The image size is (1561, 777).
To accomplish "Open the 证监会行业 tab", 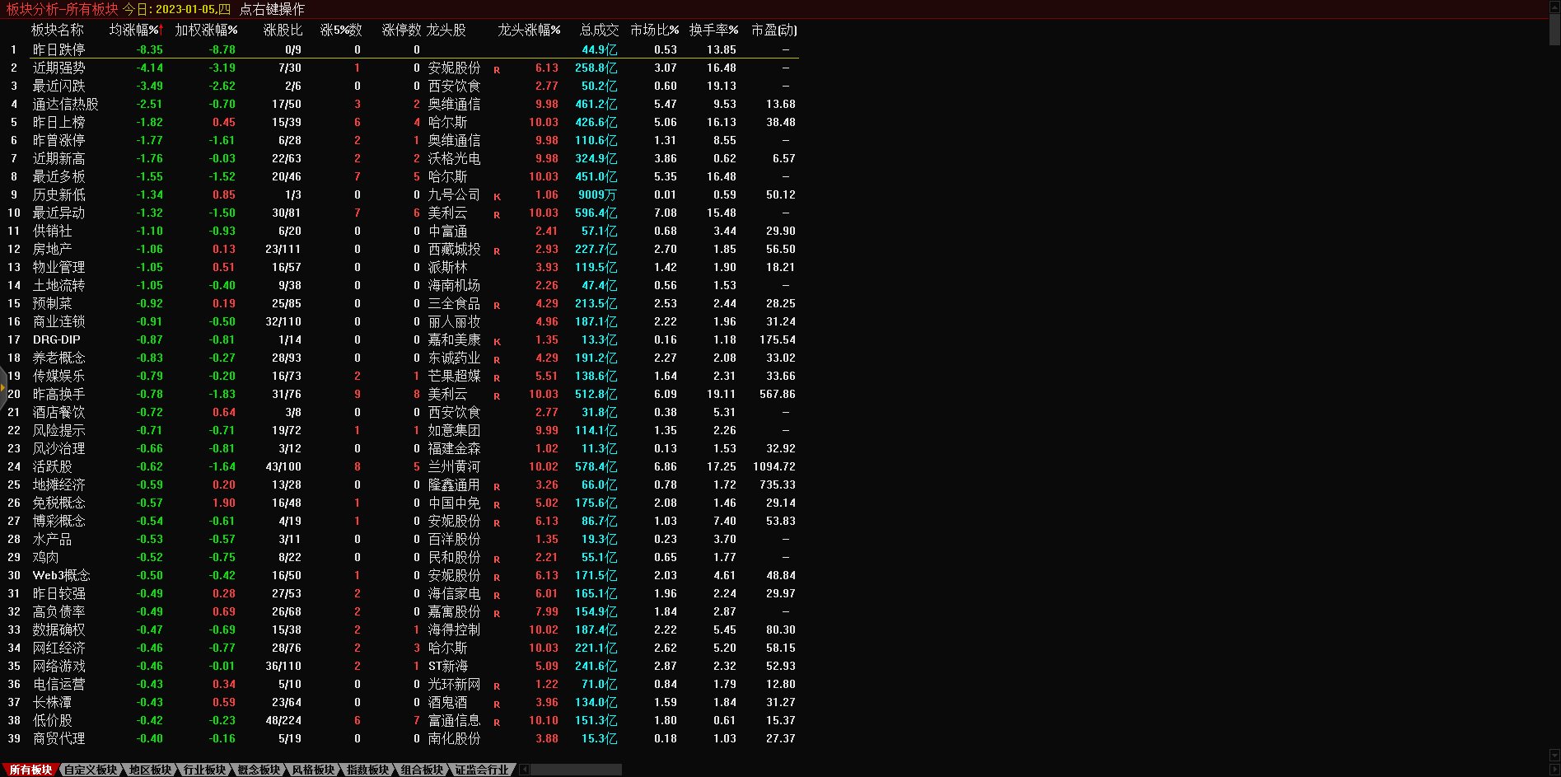I will click(x=482, y=770).
